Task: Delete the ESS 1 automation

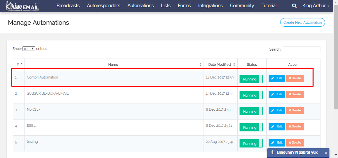Action: coord(294,127)
